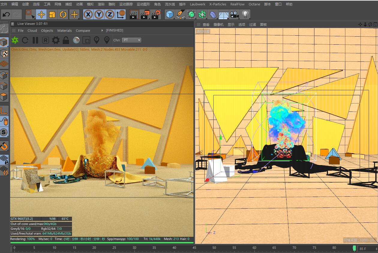Activate the Move tool

pos(41,14)
